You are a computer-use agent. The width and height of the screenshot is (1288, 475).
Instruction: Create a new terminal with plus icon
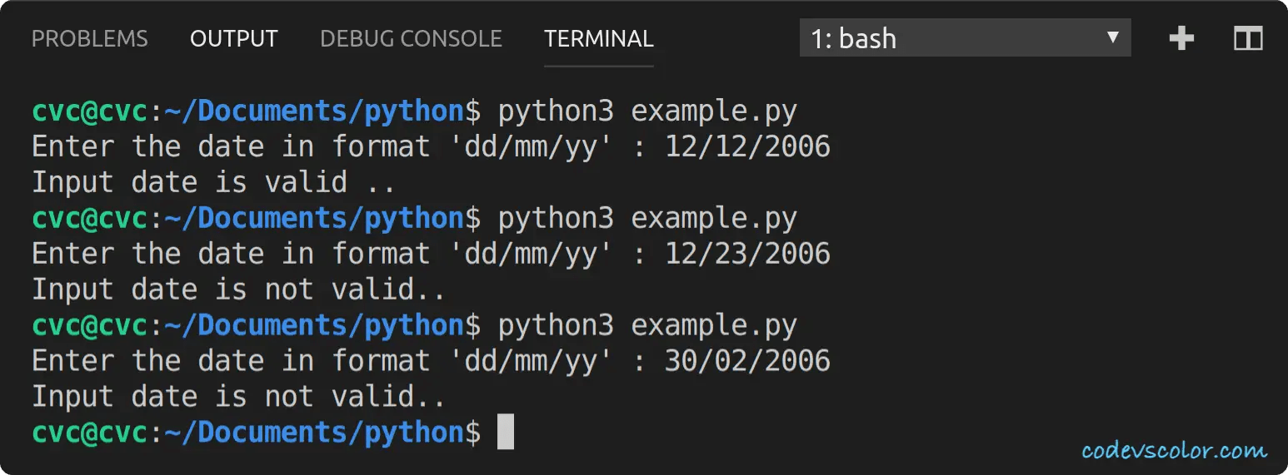[1181, 38]
